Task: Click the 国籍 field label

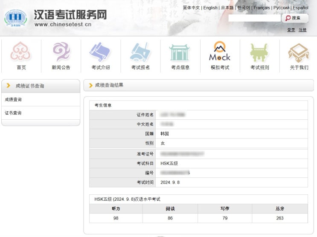Action: [x=149, y=133]
